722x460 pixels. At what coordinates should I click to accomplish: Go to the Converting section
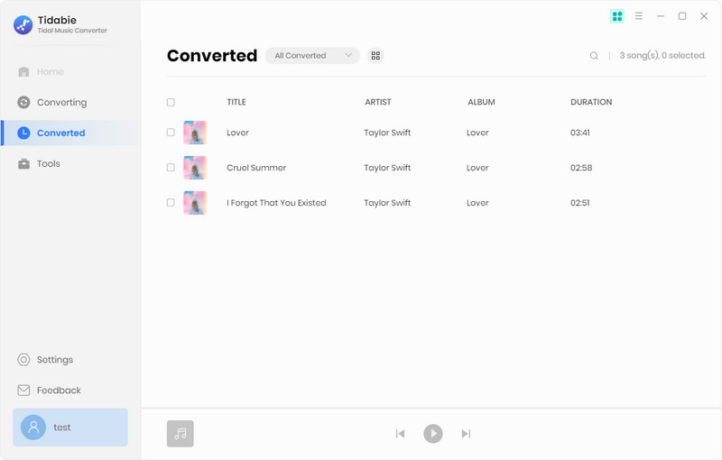click(x=52, y=102)
